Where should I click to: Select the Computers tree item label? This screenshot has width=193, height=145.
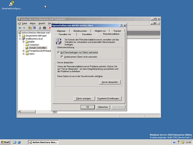coord(34,45)
